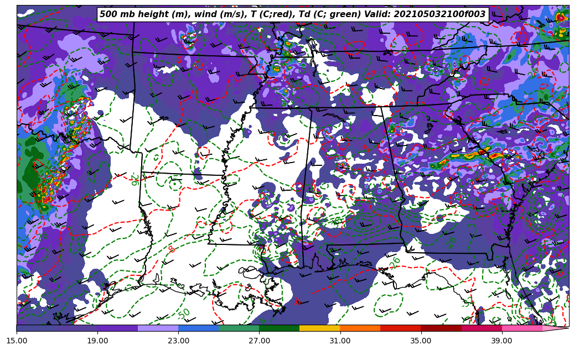
Task: Click the 23.00 colorbar tick label
Action: click(x=178, y=341)
